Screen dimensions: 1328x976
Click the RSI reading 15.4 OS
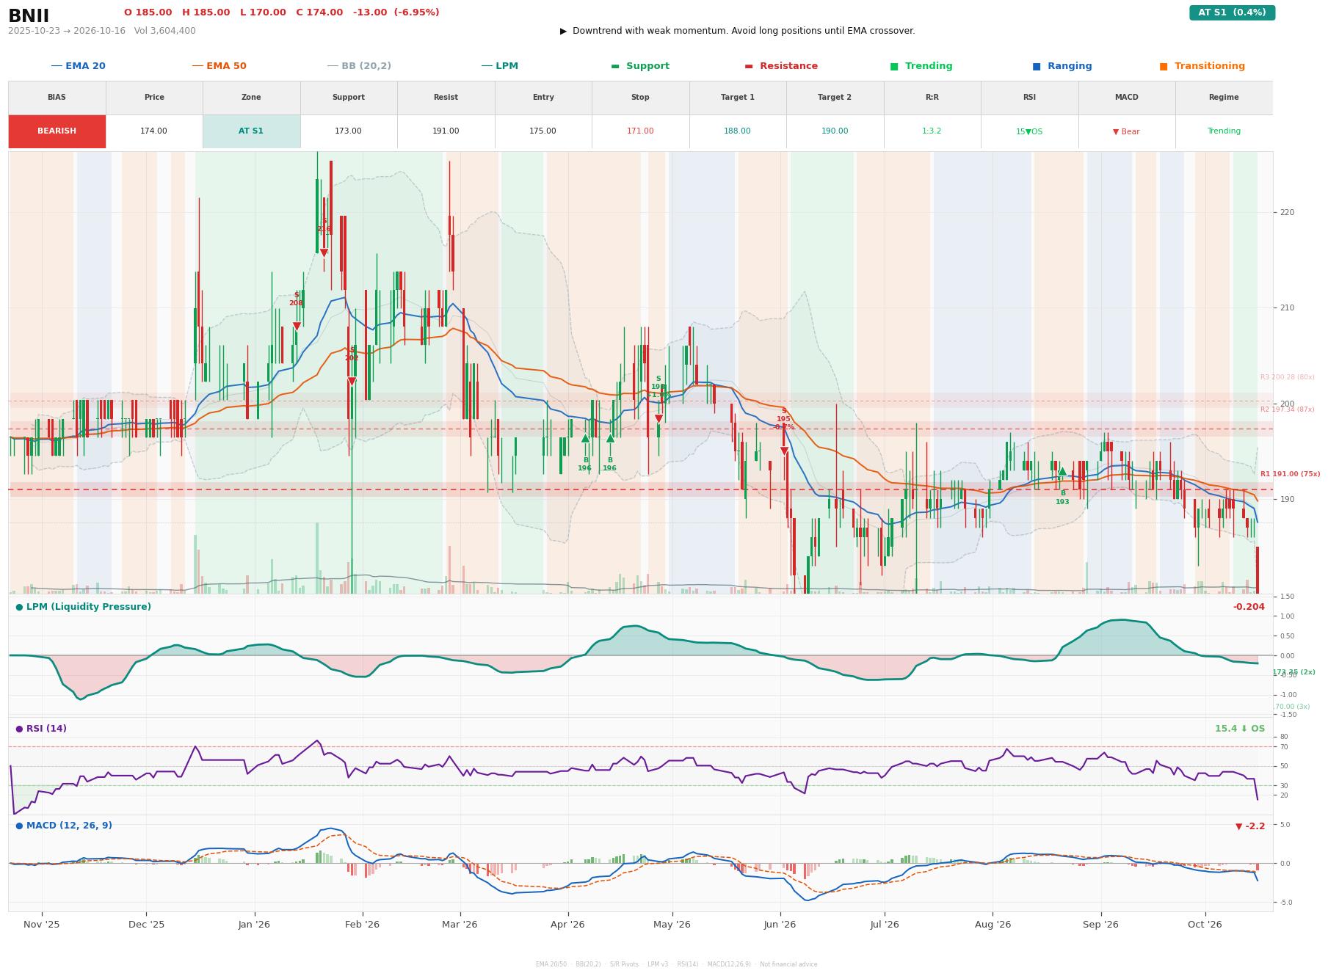[x=1240, y=729]
